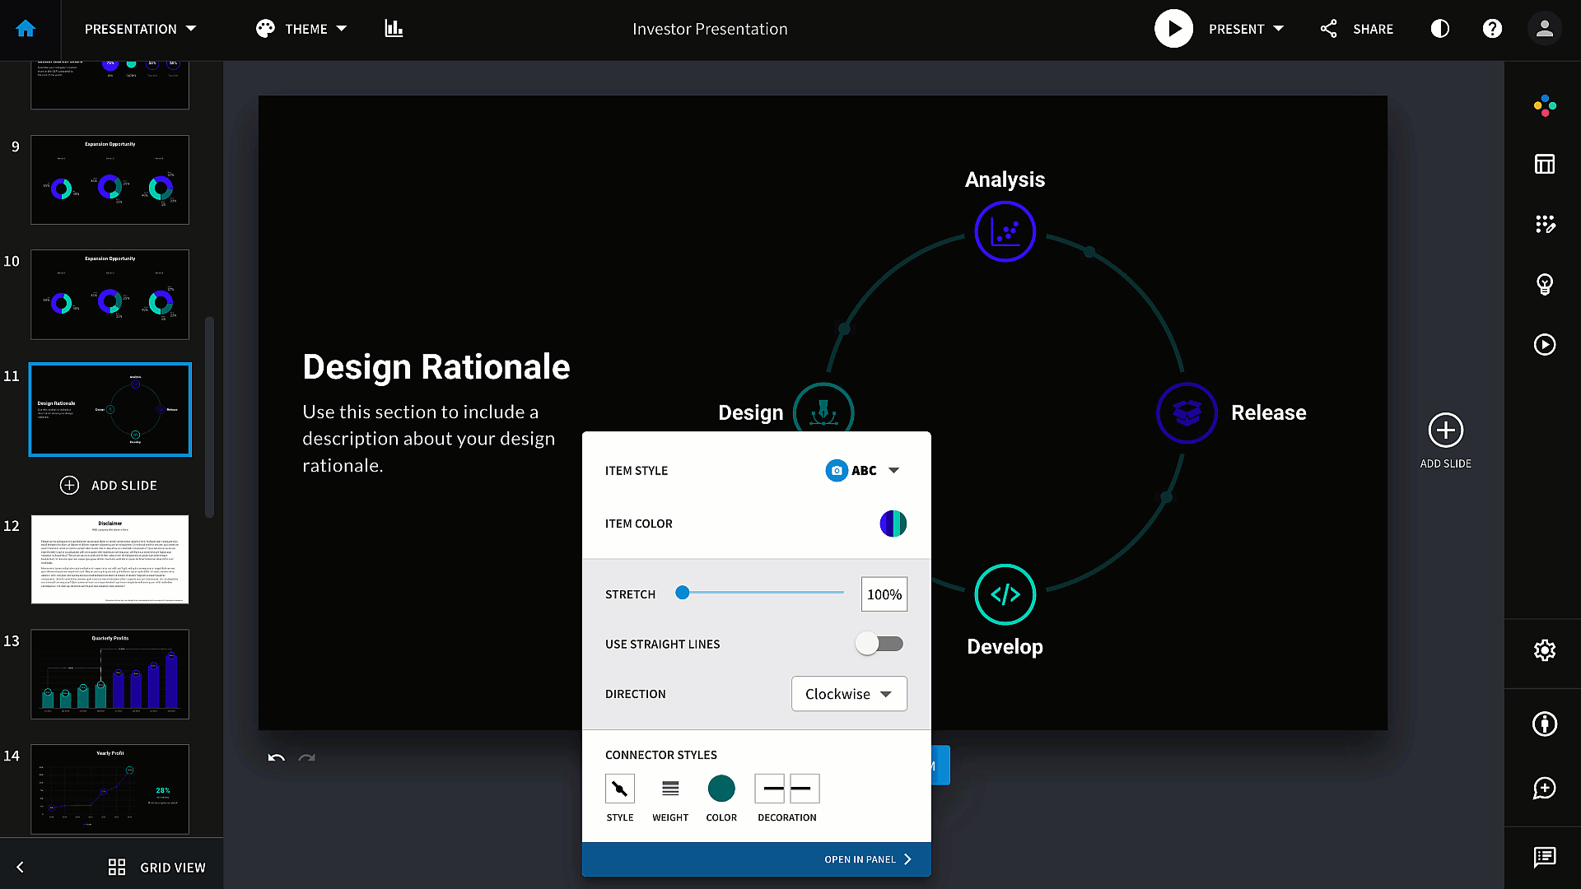Open the Theme menu

[x=301, y=29]
